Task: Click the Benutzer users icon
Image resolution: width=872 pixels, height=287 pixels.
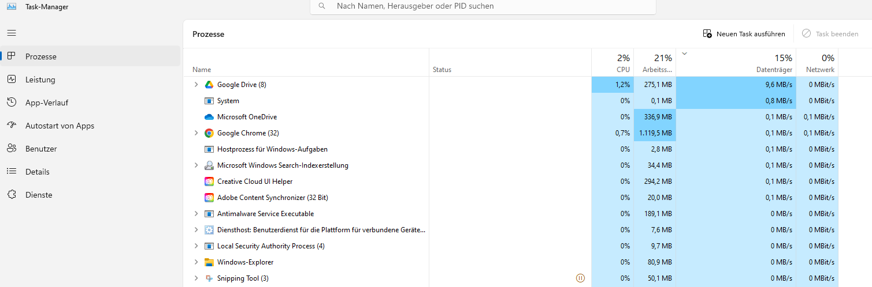Action: click(12, 149)
